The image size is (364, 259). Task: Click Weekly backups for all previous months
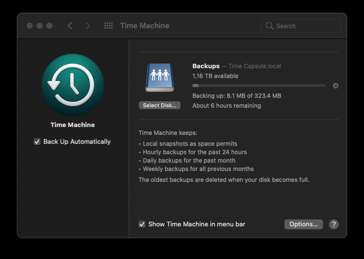click(198, 169)
